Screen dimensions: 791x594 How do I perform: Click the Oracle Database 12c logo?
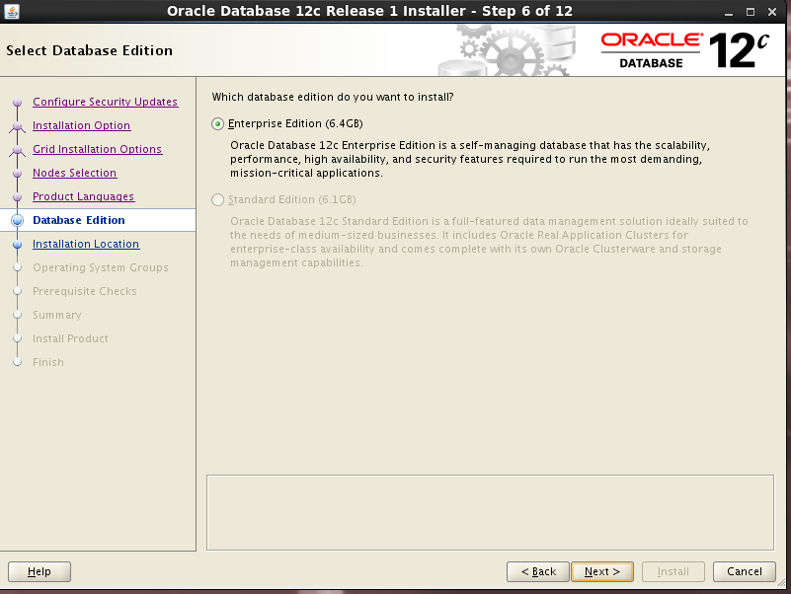pos(685,50)
